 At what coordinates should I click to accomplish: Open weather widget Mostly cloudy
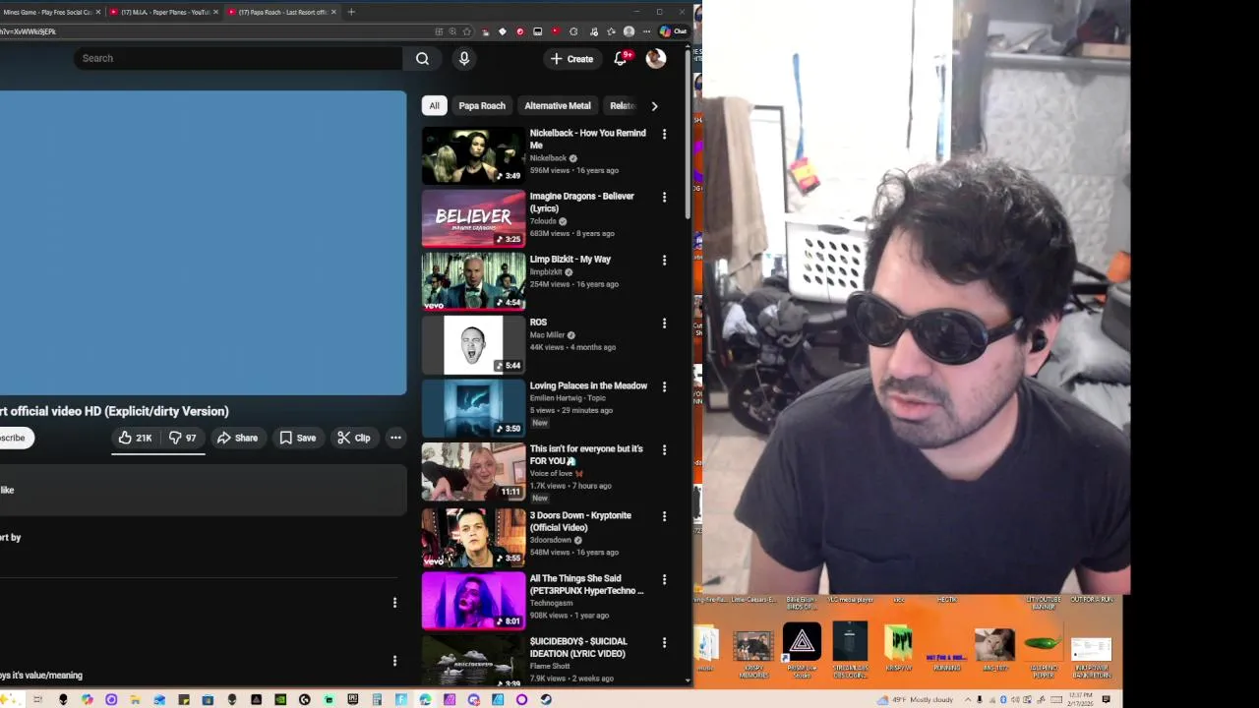pos(916,699)
